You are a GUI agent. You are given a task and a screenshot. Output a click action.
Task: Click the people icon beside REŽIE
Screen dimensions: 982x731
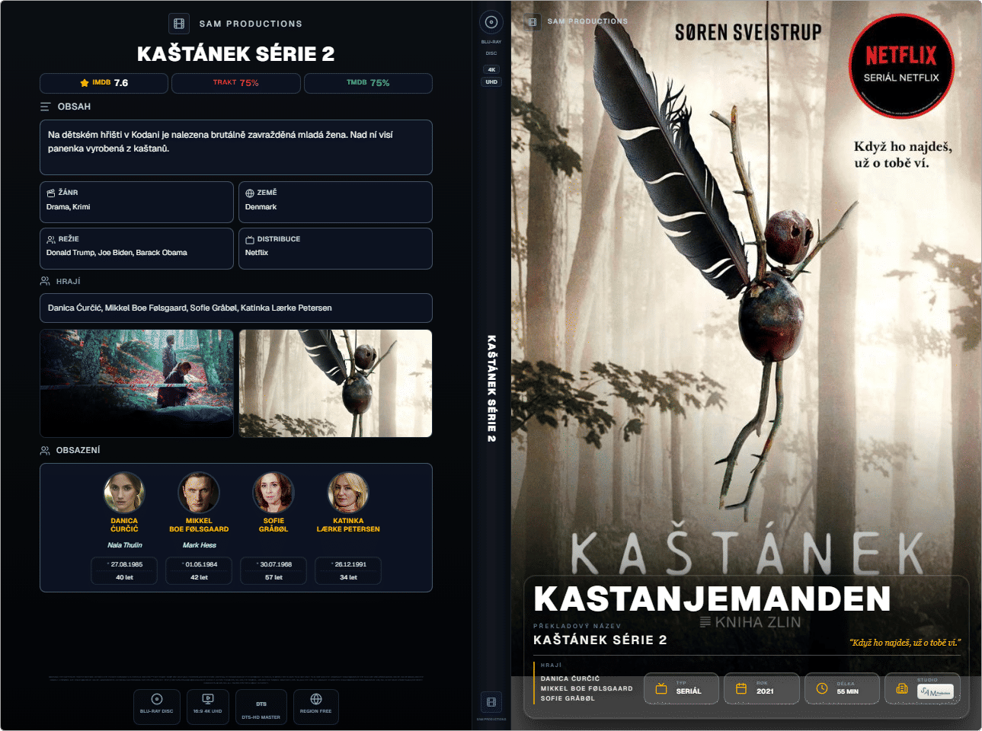pos(51,239)
